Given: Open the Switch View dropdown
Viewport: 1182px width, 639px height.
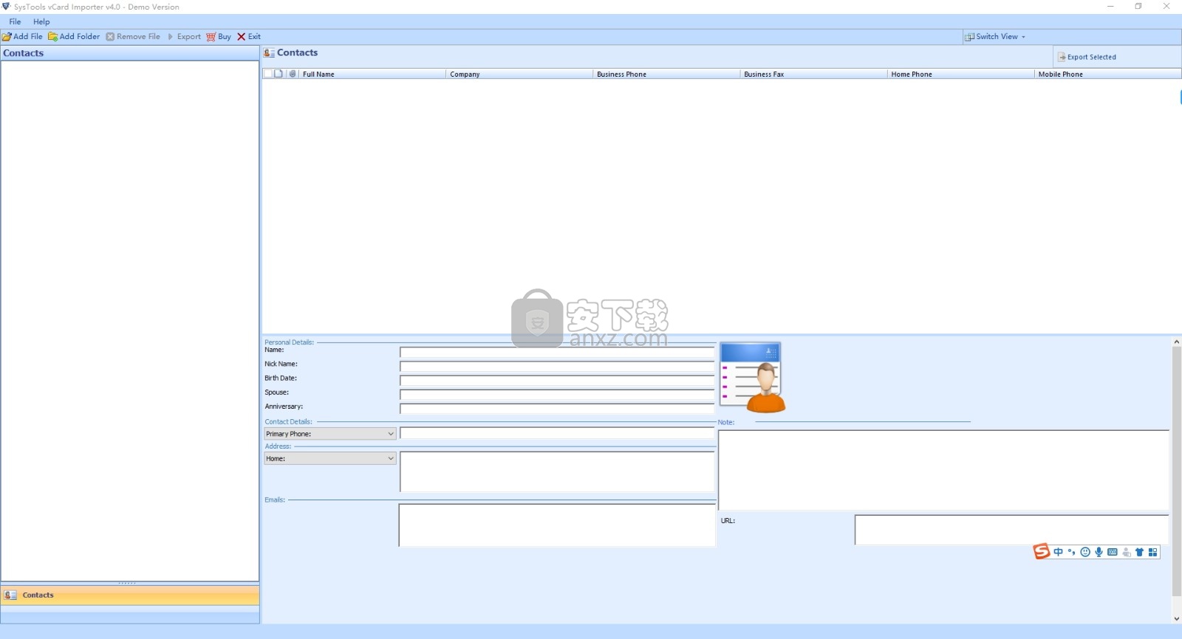Looking at the screenshot, I should tap(995, 36).
